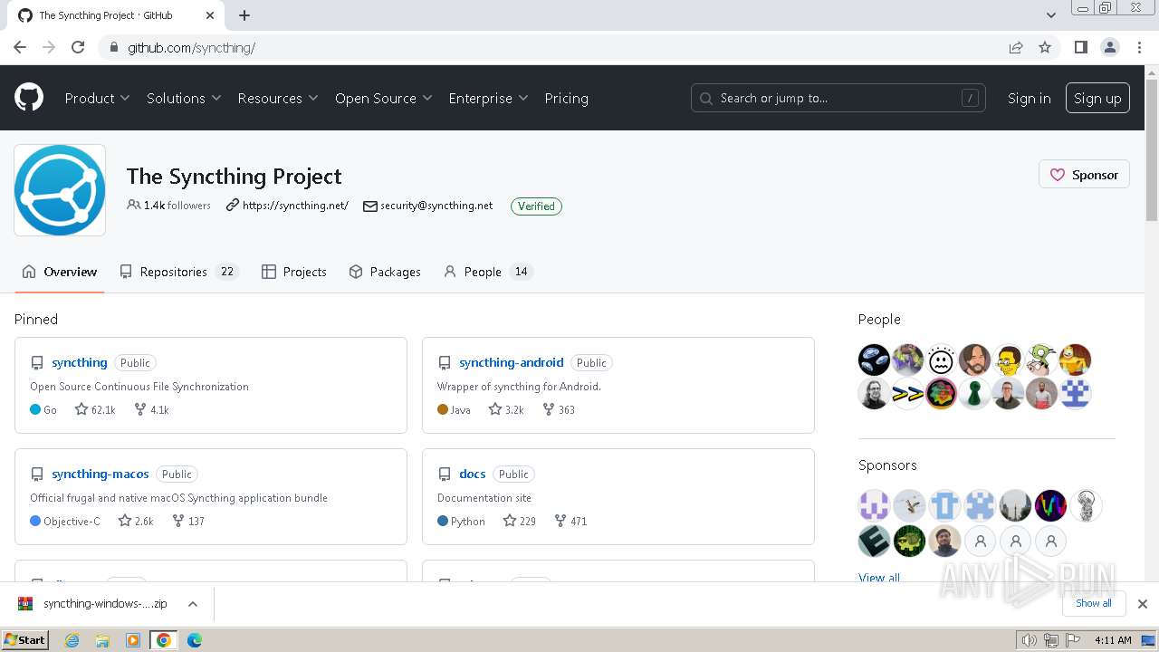
Task: Click the share page icon in address bar
Action: tap(1016, 47)
